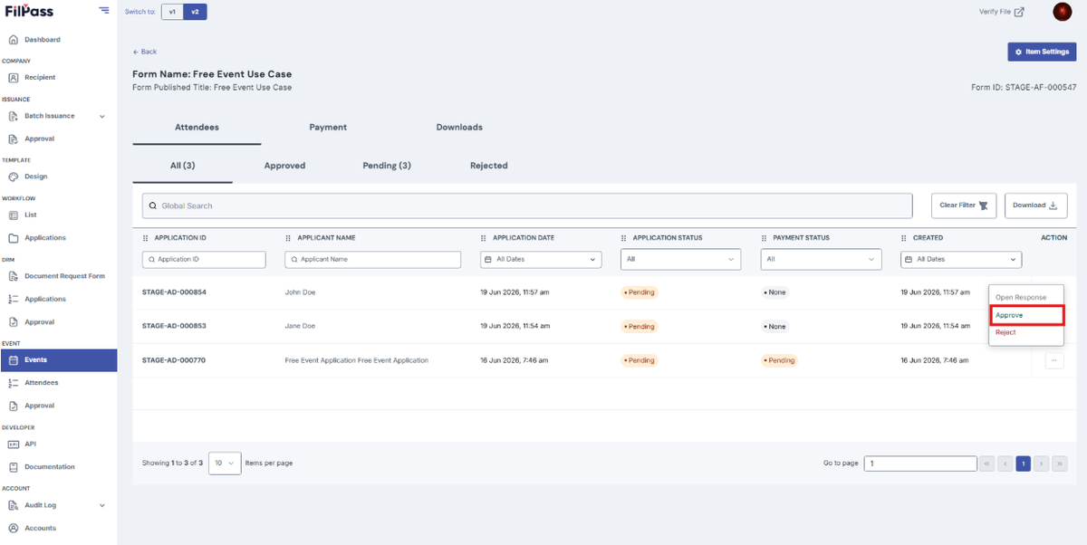Screen dimensions: 1087x545
Task: Go Back using the back link
Action: tap(145, 52)
